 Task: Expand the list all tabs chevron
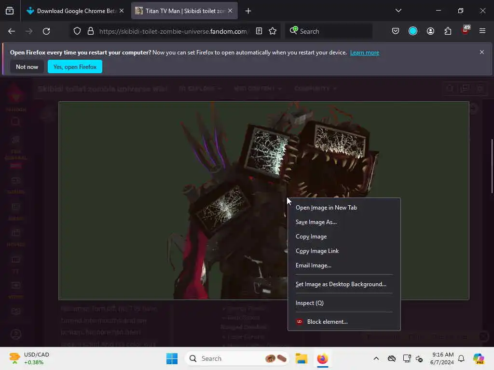click(x=398, y=11)
